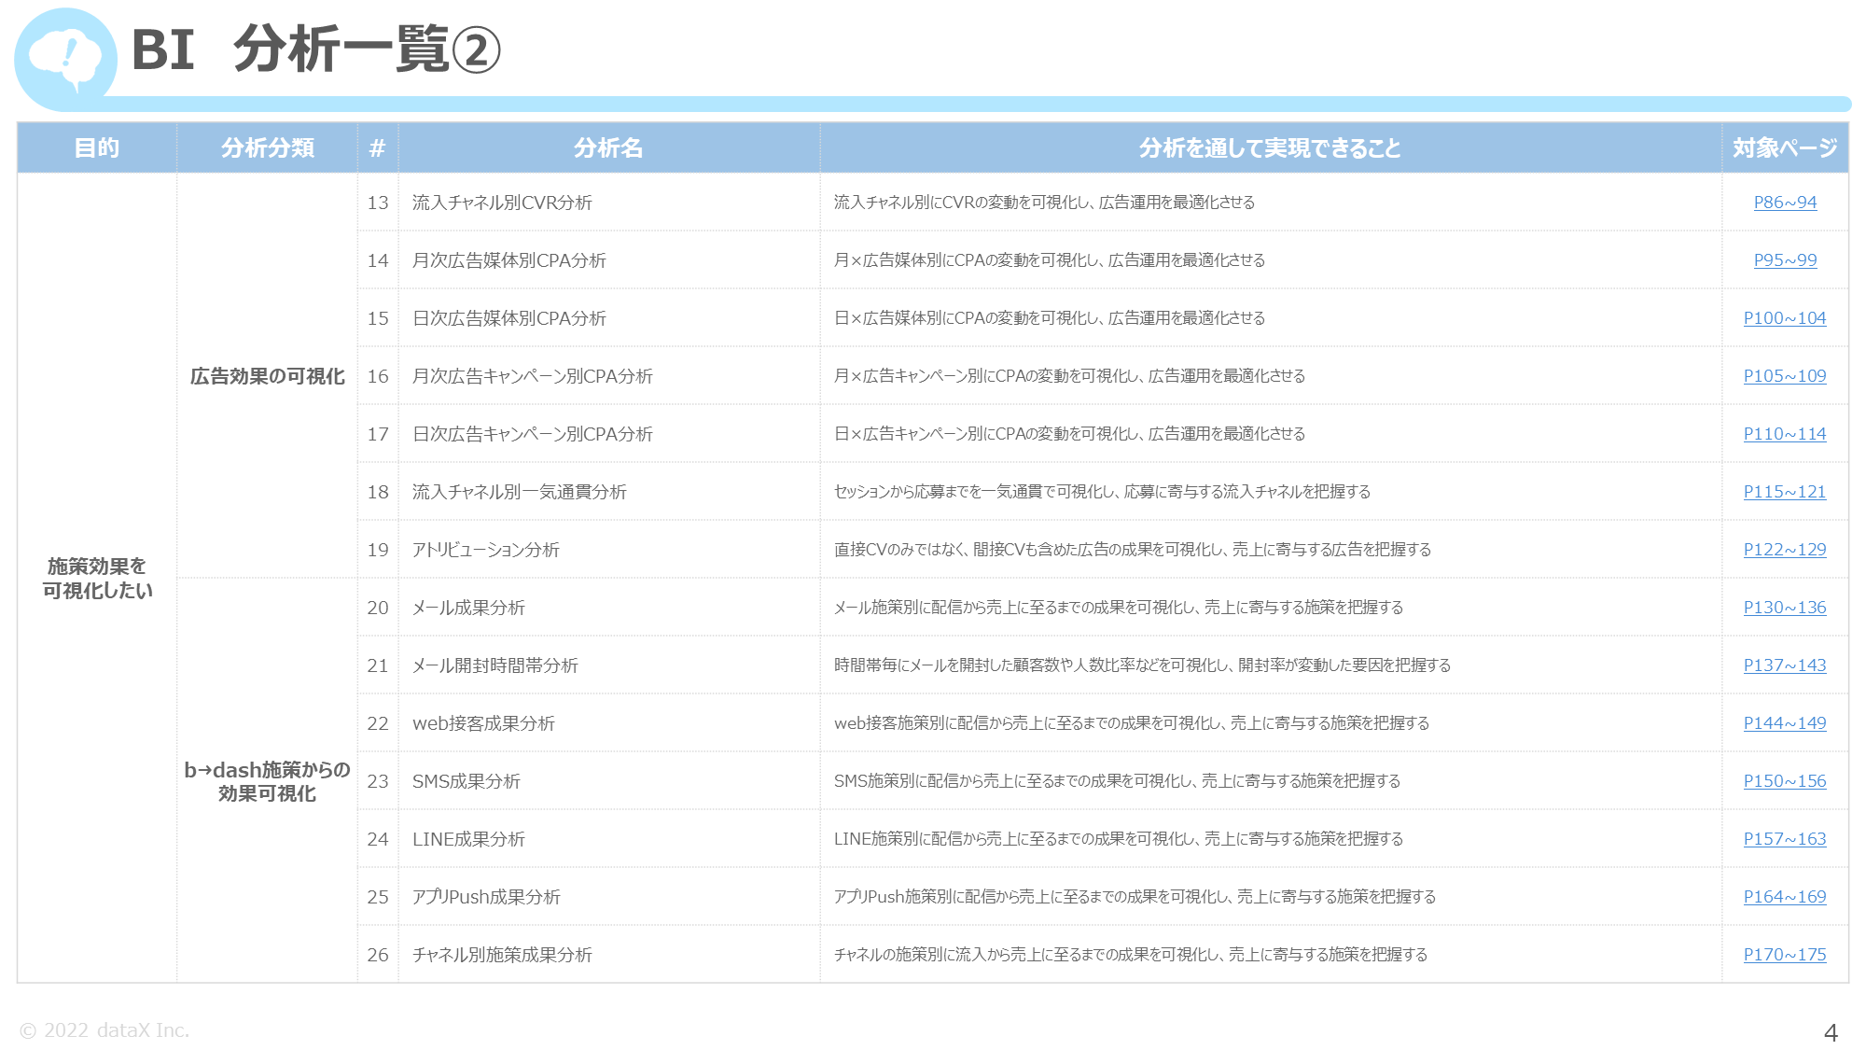Image resolution: width=1866 pixels, height=1050 pixels.
Task: Go to pages P164~169 link
Action: coord(1785,897)
